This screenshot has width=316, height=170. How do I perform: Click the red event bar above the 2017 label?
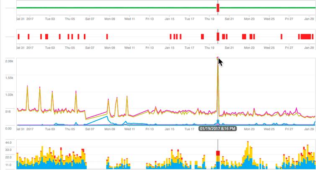pyautogui.click(x=28, y=37)
